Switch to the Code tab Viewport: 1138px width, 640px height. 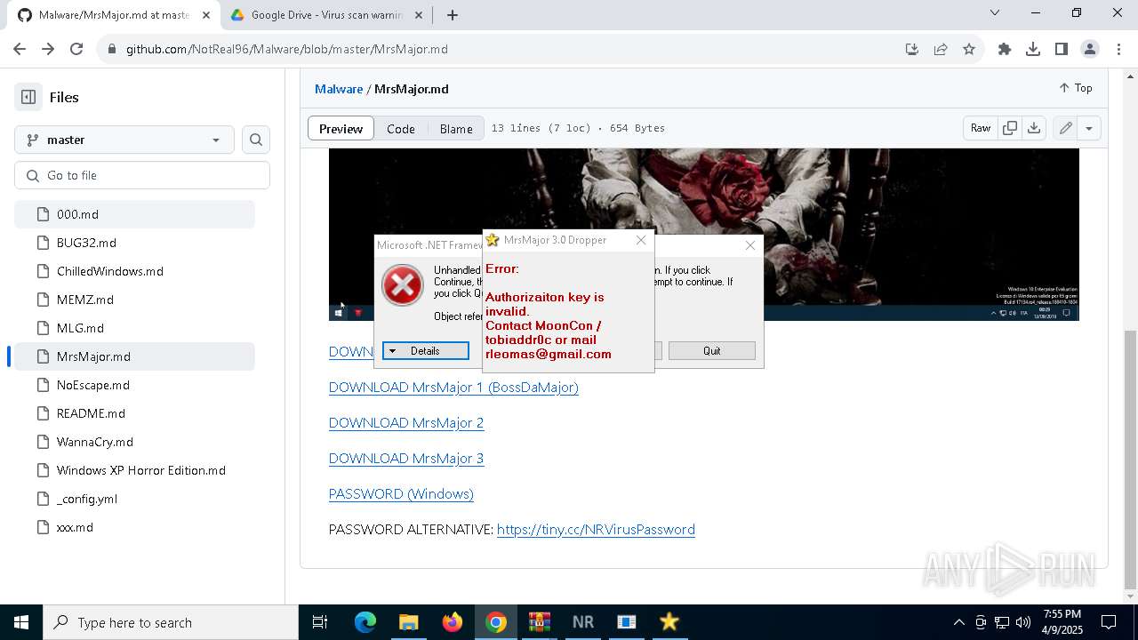coord(401,128)
